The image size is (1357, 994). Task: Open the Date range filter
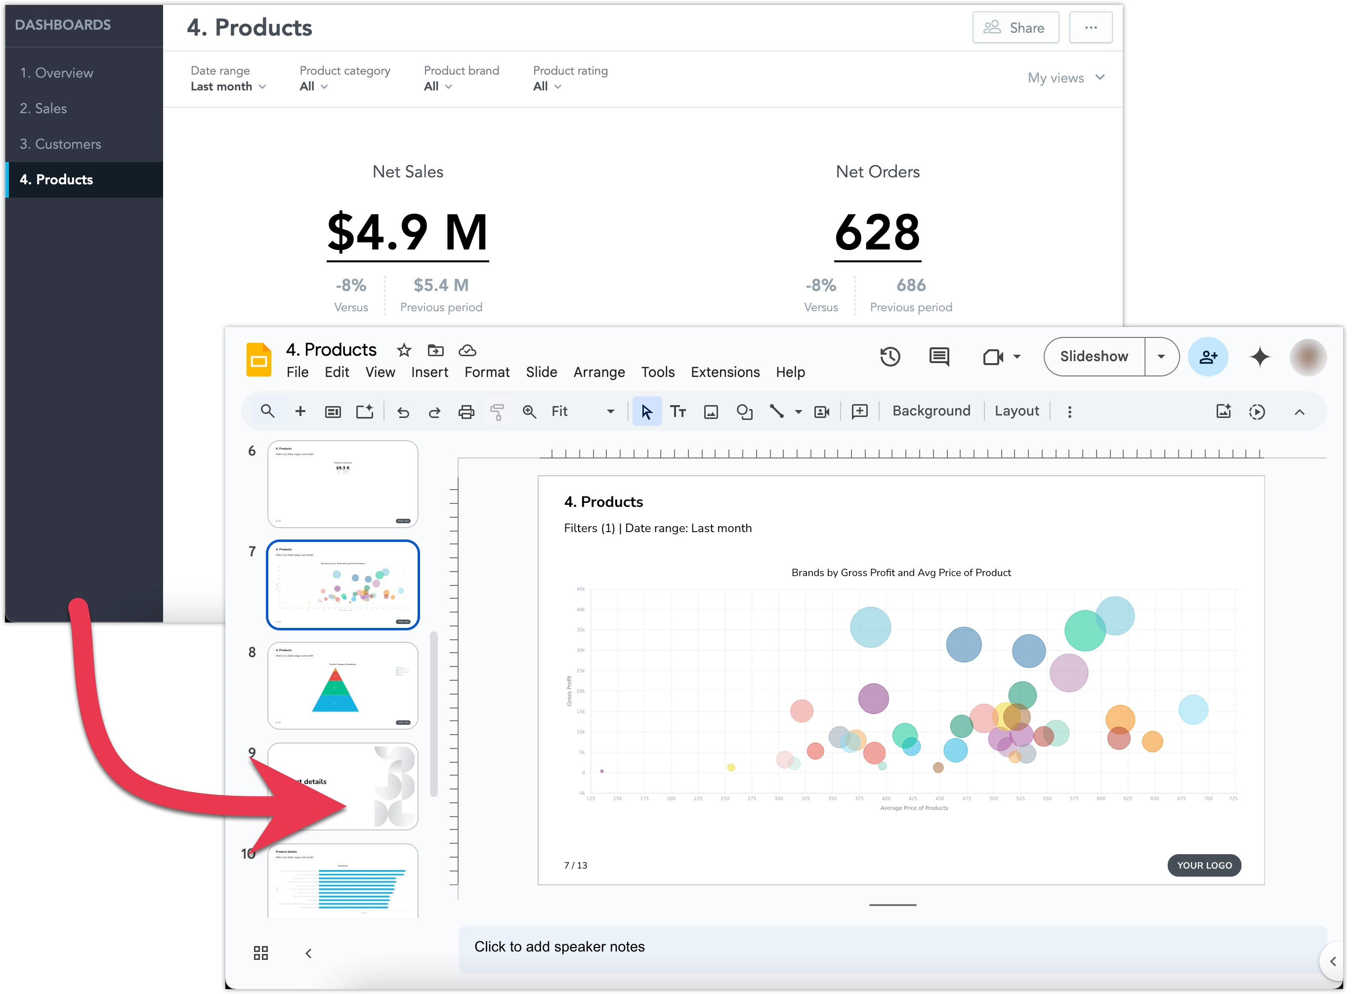click(227, 86)
